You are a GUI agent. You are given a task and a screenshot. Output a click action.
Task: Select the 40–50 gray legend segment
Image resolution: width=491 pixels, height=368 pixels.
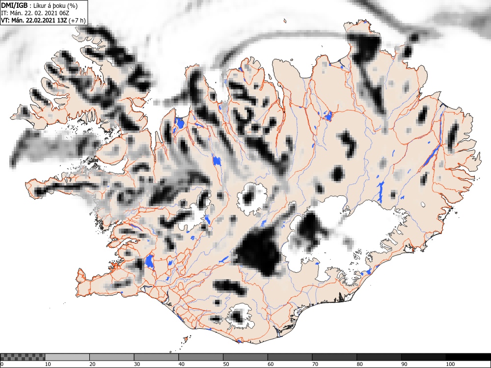tap(201, 357)
